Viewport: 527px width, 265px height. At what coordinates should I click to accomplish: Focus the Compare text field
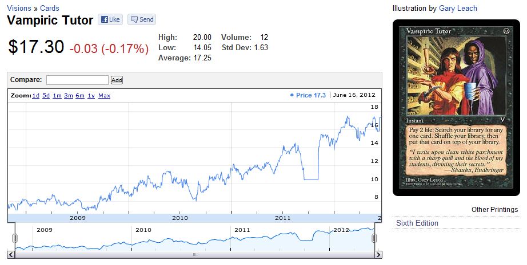(x=77, y=80)
